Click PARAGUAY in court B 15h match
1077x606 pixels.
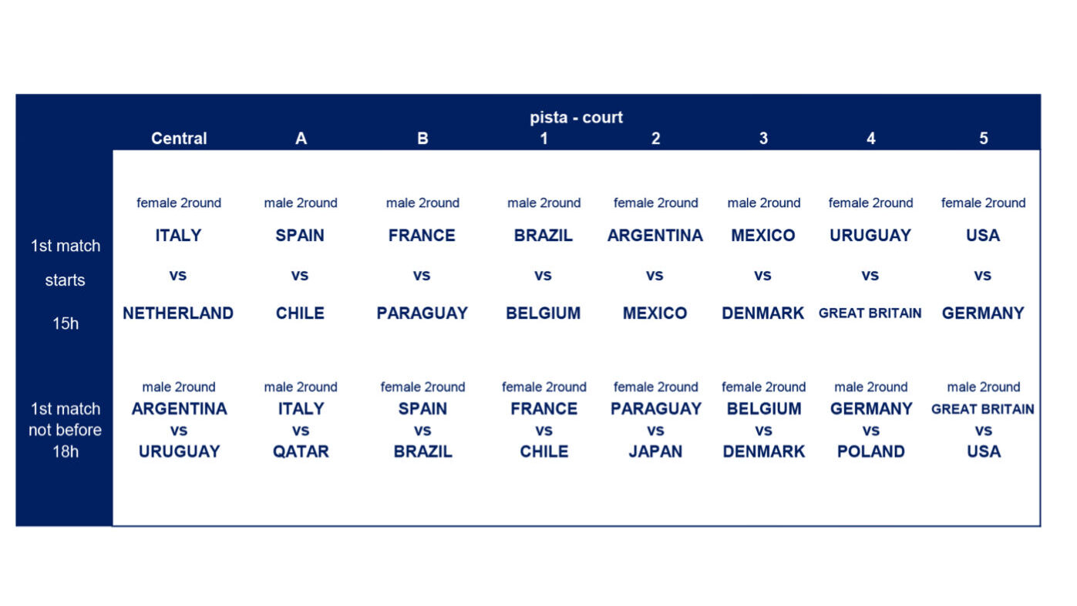click(422, 313)
